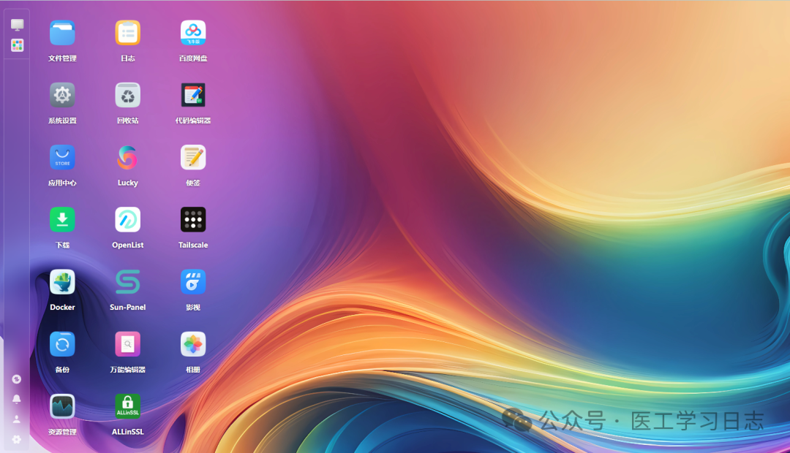Open the OpenList app
Screen dimensions: 790x453
pyautogui.click(x=127, y=219)
